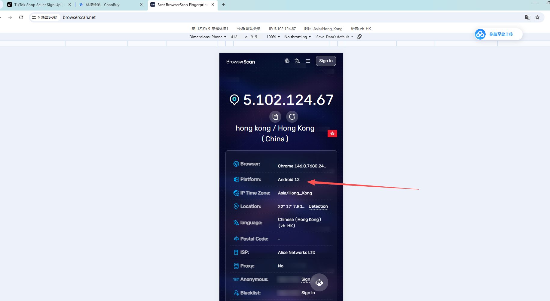Open the No throttling dropdown

298,37
